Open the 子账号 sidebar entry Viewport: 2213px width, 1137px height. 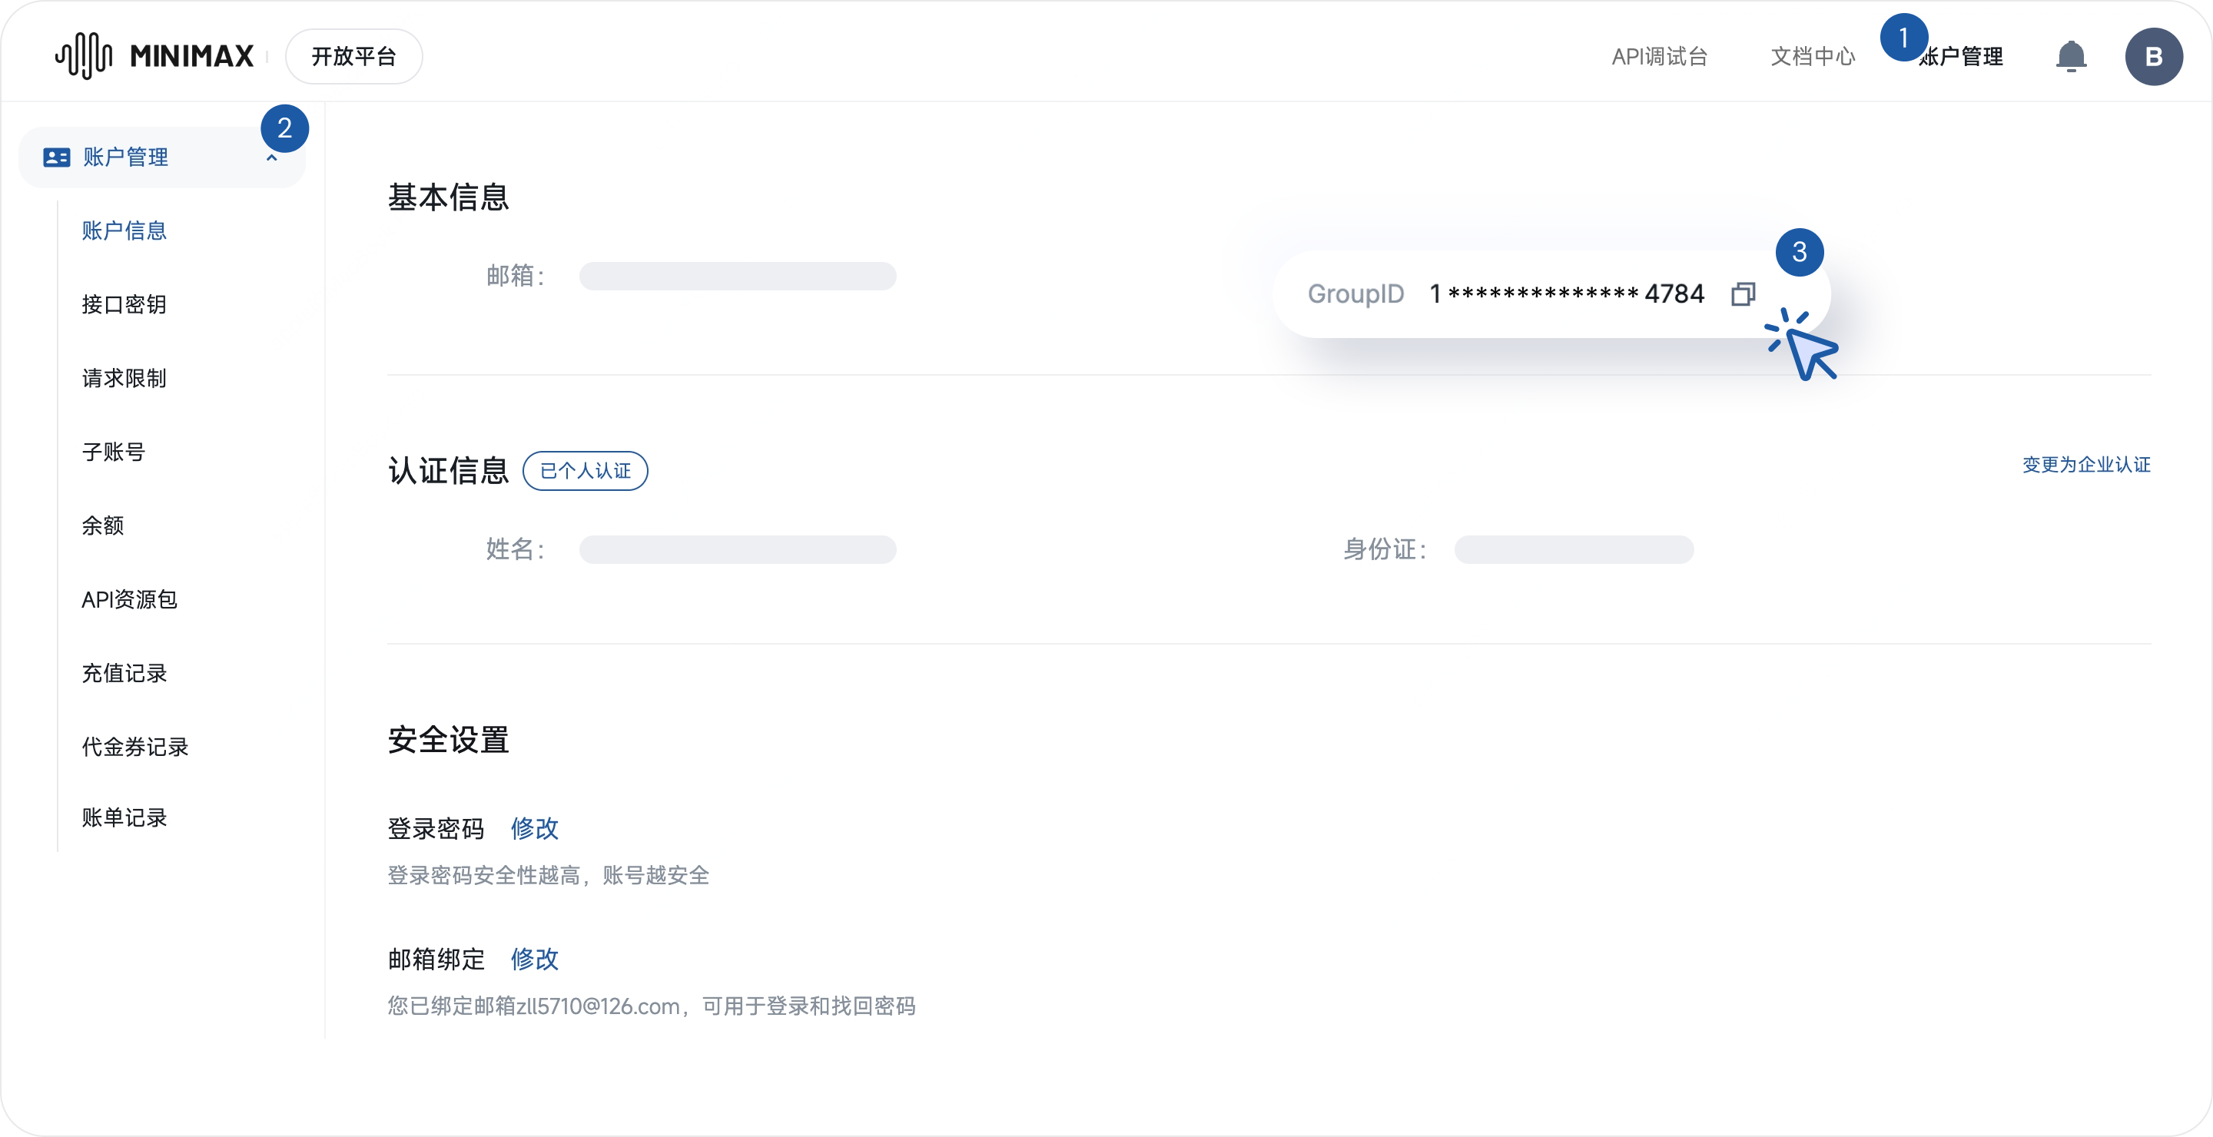(114, 452)
